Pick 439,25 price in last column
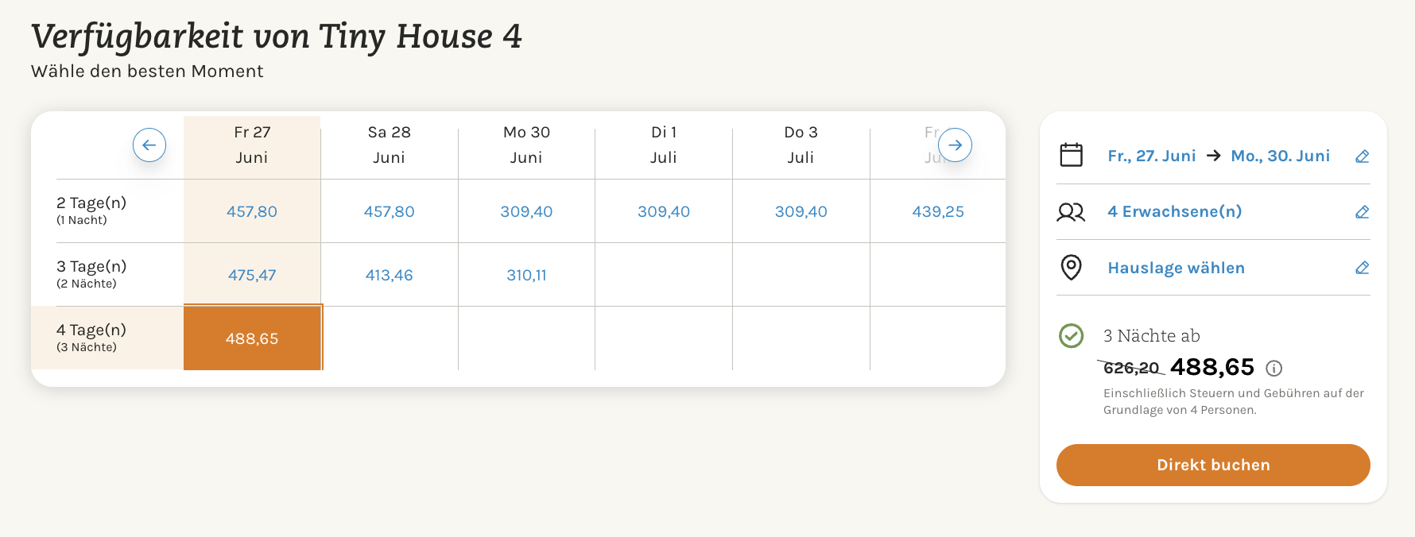The height and width of the screenshot is (537, 1415). [x=937, y=211]
